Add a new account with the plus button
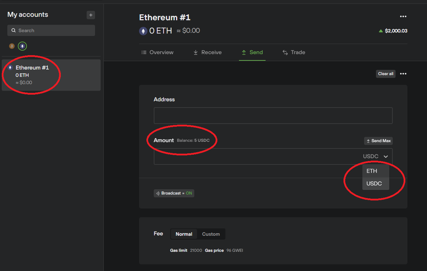The height and width of the screenshot is (271, 427). (91, 15)
